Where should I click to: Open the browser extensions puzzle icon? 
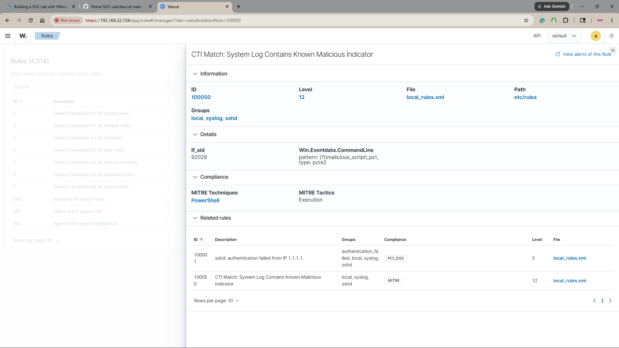(x=565, y=20)
